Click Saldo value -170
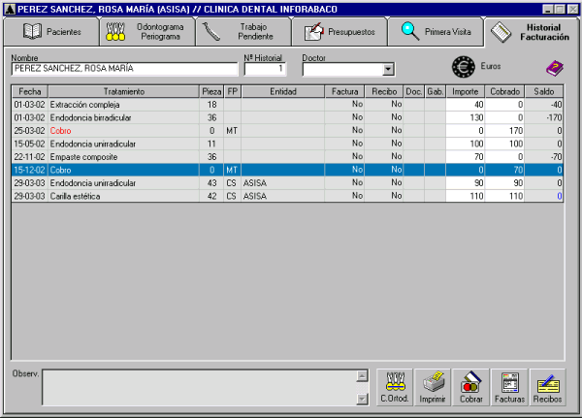 544,117
